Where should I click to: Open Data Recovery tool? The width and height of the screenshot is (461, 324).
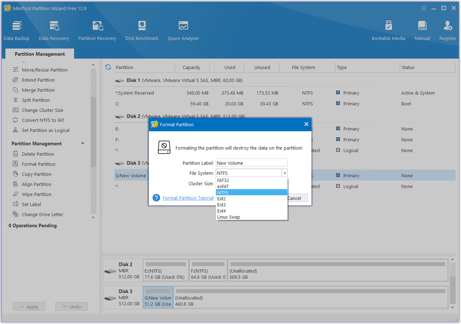tap(54, 31)
